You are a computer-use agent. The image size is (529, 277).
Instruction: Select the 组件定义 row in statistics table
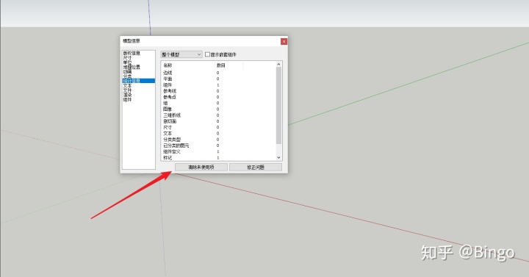(x=218, y=152)
